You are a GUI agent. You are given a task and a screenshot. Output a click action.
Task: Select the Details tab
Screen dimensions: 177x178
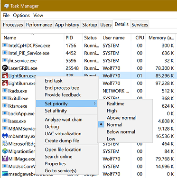tap(121, 24)
